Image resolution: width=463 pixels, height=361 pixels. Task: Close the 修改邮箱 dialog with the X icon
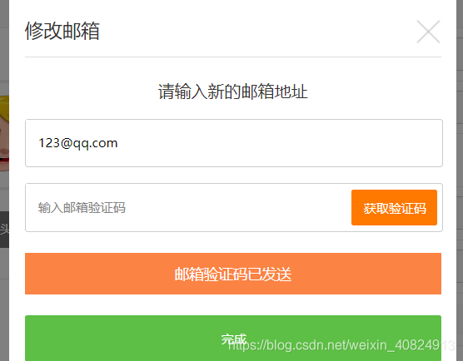tap(428, 32)
